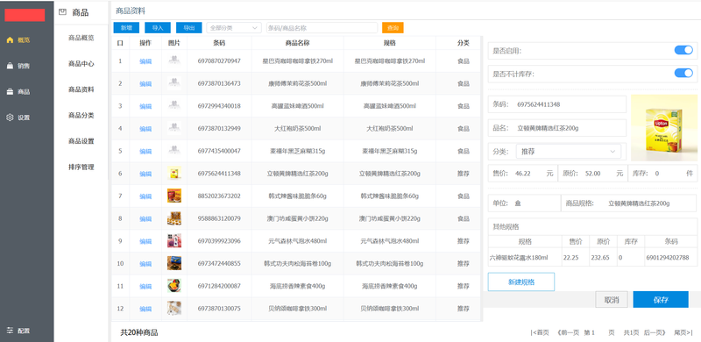
Task: Click the 库存 field in detail panel
Action: pos(662,174)
